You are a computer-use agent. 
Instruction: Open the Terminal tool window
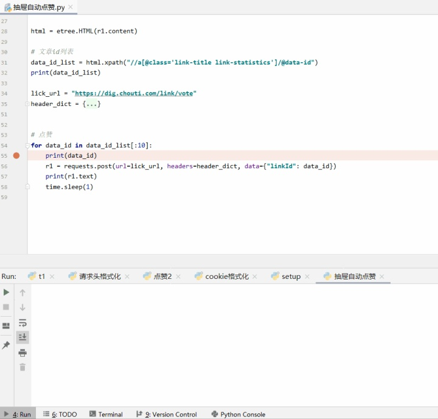pos(106,414)
